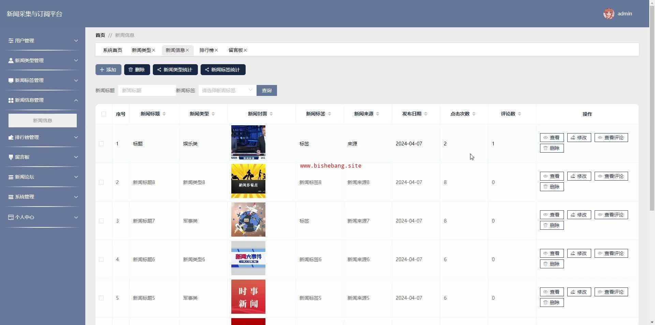
Task: Expand the 系统管理 menu chevron
Action: point(76,197)
